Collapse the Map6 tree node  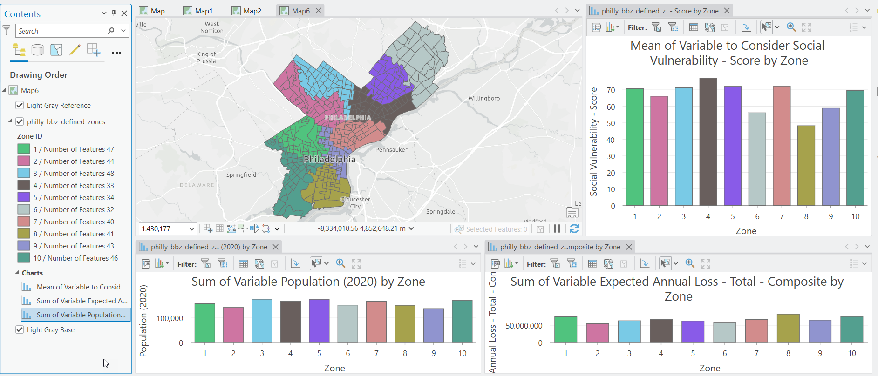coord(4,90)
